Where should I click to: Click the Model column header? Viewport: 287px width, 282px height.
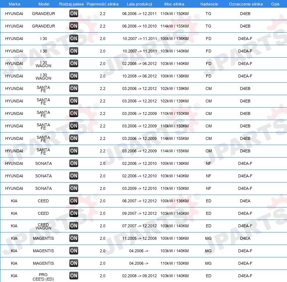(x=44, y=4)
